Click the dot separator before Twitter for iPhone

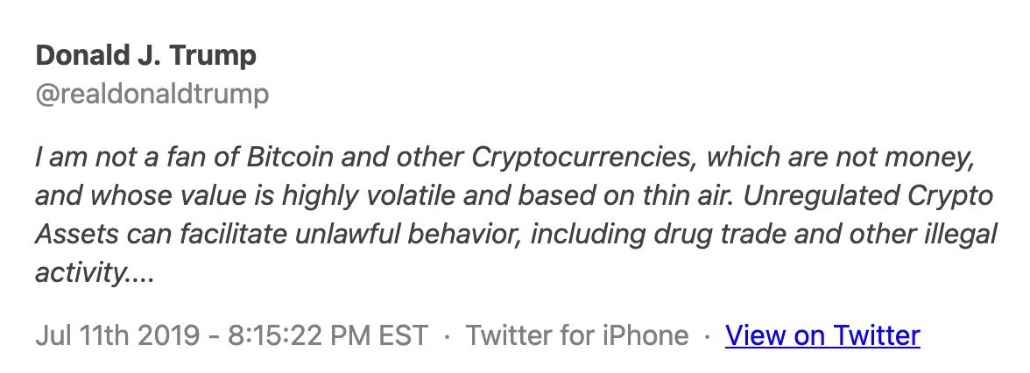click(448, 336)
